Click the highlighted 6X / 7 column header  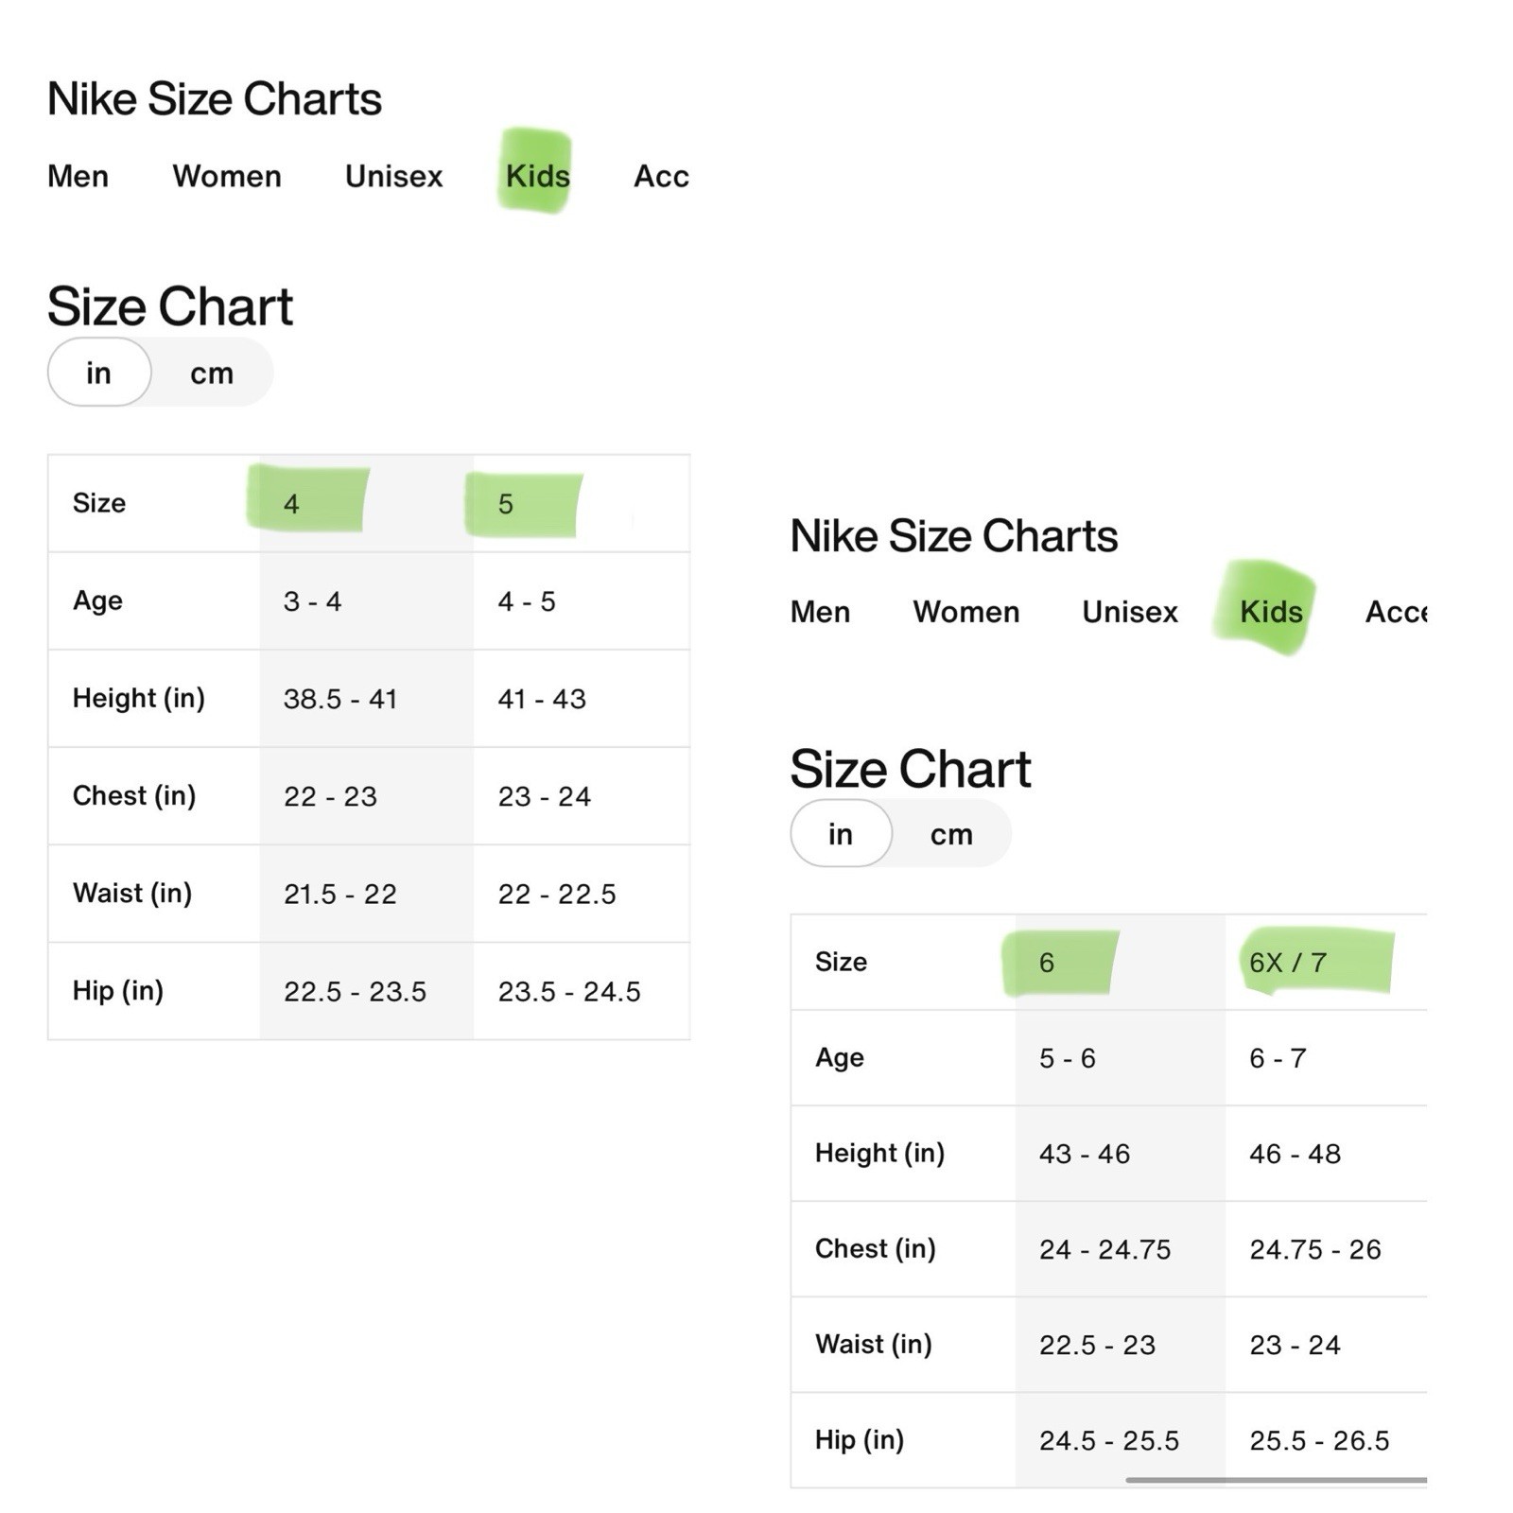tap(1288, 963)
